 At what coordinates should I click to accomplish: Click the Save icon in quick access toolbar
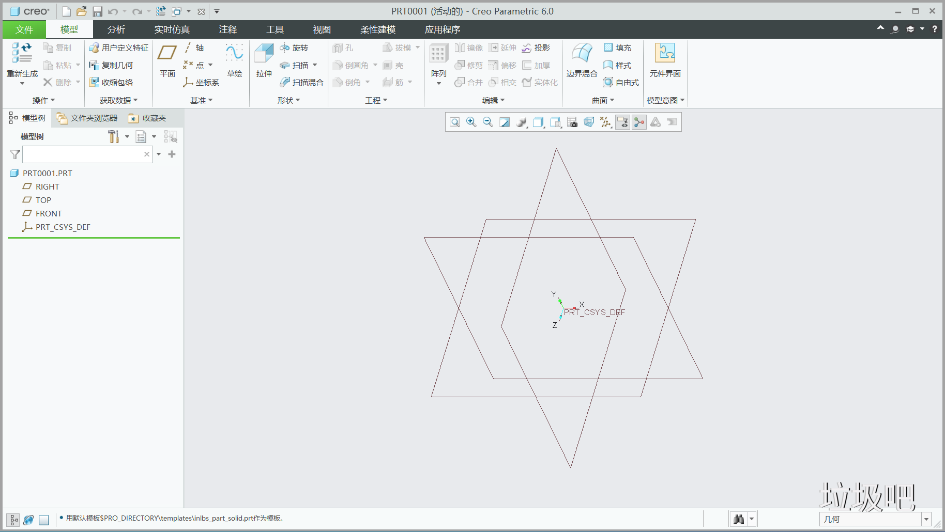pos(97,11)
